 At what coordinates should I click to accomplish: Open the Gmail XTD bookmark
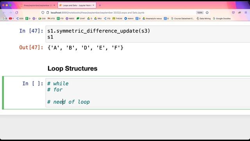click(x=51, y=18)
